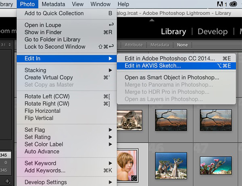The width and height of the screenshot is (242, 186).
Task: Open the Photo menu
Action: tap(27, 4)
